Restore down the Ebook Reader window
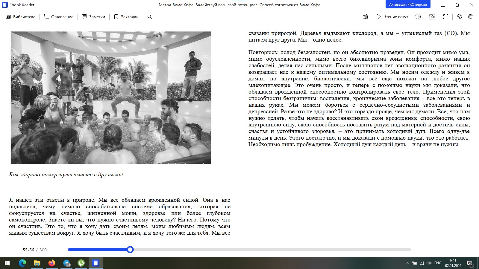The image size is (479, 269). pos(457,5)
